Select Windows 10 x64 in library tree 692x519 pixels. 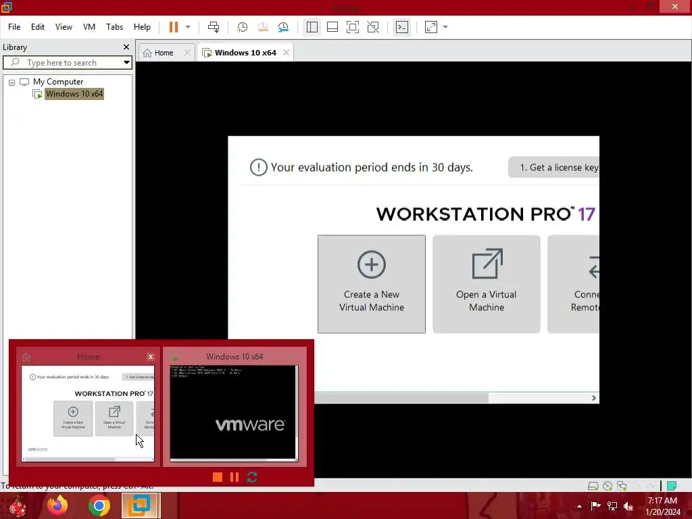pyautogui.click(x=74, y=94)
